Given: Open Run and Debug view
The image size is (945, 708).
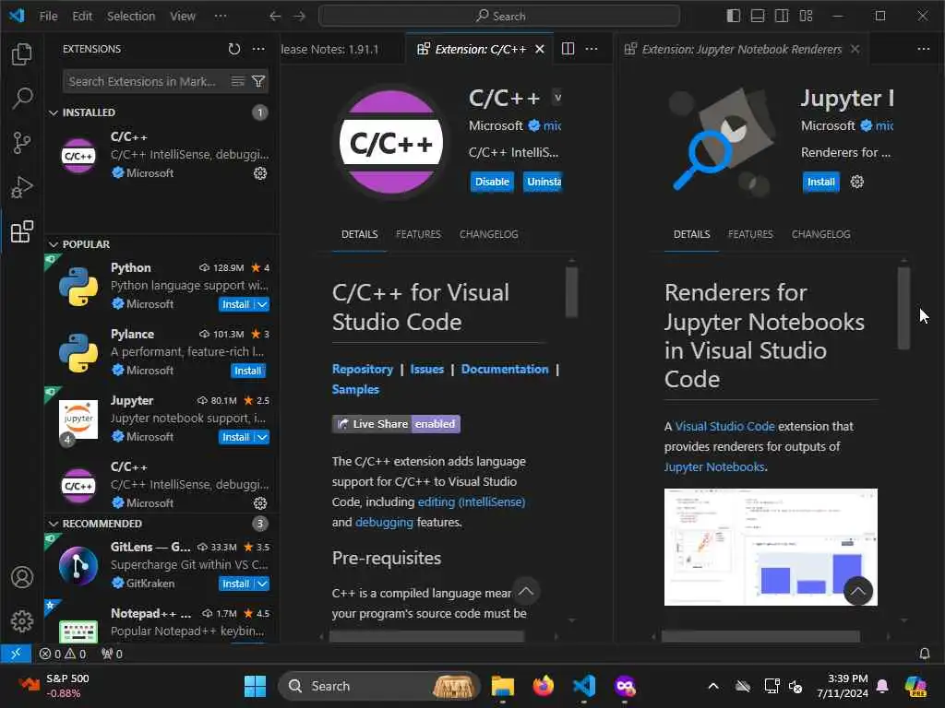Looking at the screenshot, I should click(x=22, y=187).
